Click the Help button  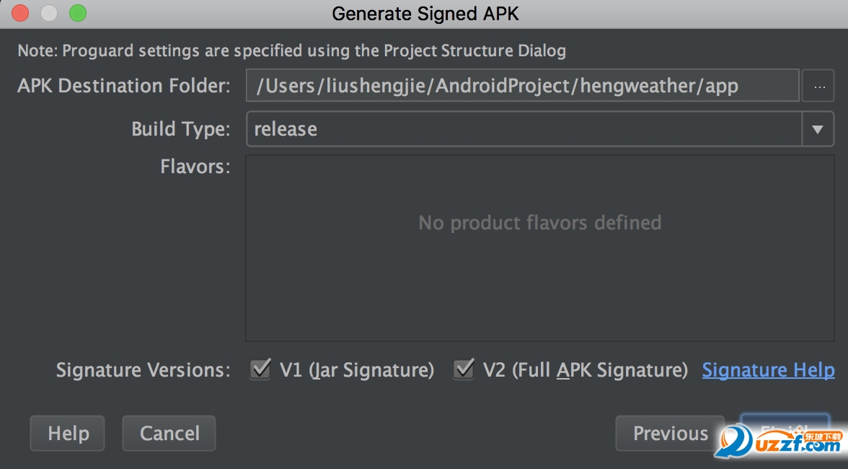(x=68, y=433)
